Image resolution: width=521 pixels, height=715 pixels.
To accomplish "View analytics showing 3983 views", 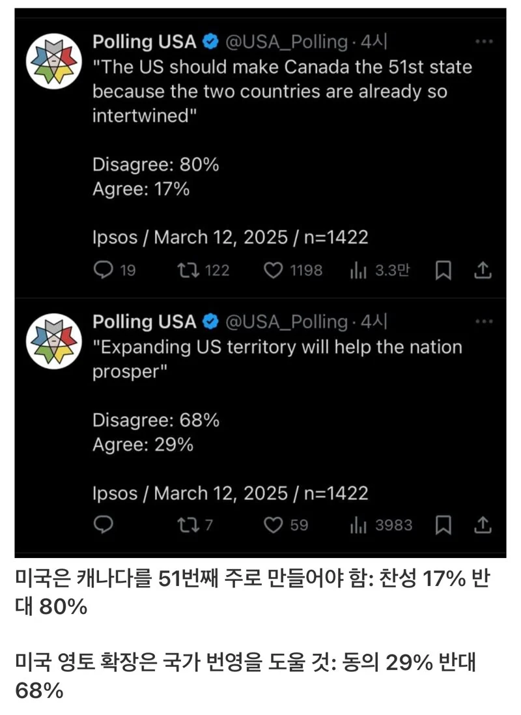I will tap(358, 524).
